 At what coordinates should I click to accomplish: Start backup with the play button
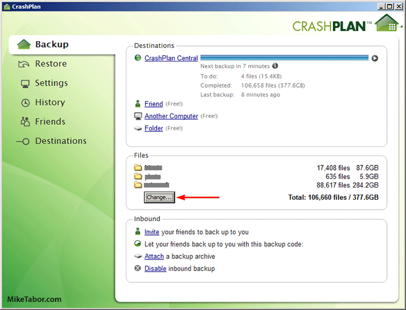tap(375, 58)
